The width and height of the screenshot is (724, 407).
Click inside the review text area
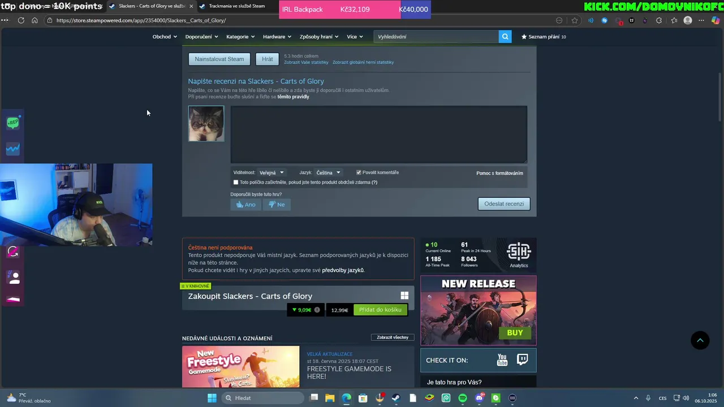[379, 135]
